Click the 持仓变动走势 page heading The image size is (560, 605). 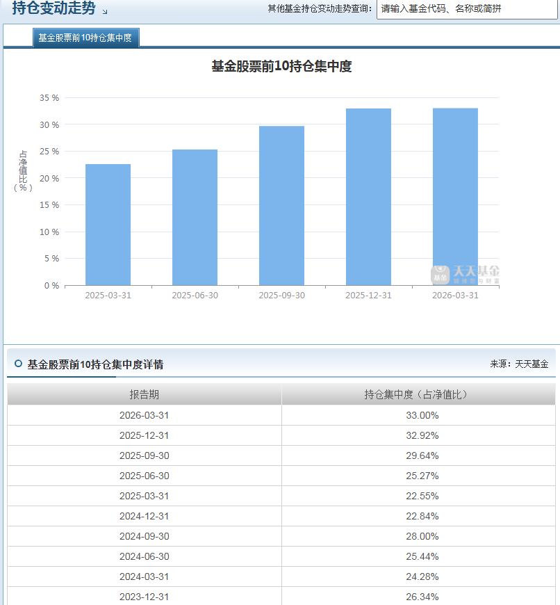(53, 8)
